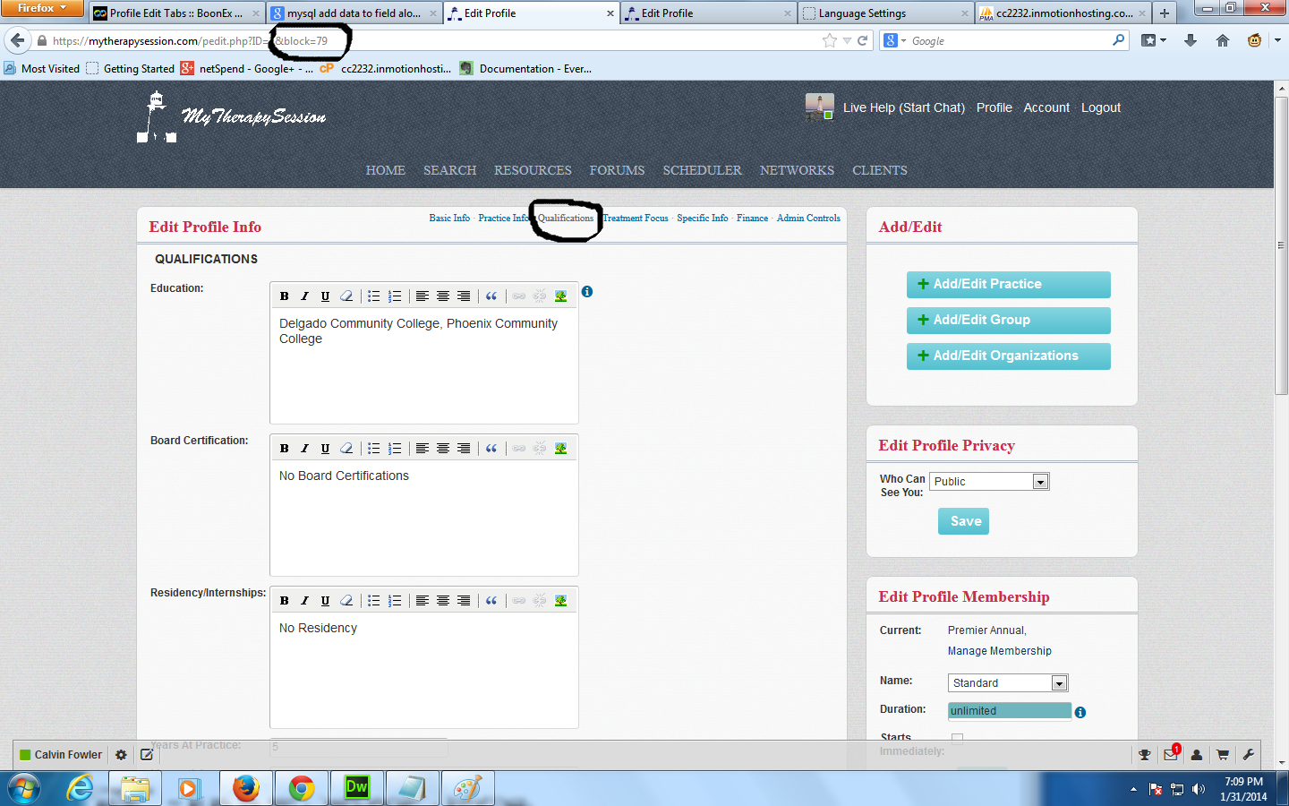Align text right in Education editor
This screenshot has width=1289, height=806.
tap(463, 296)
